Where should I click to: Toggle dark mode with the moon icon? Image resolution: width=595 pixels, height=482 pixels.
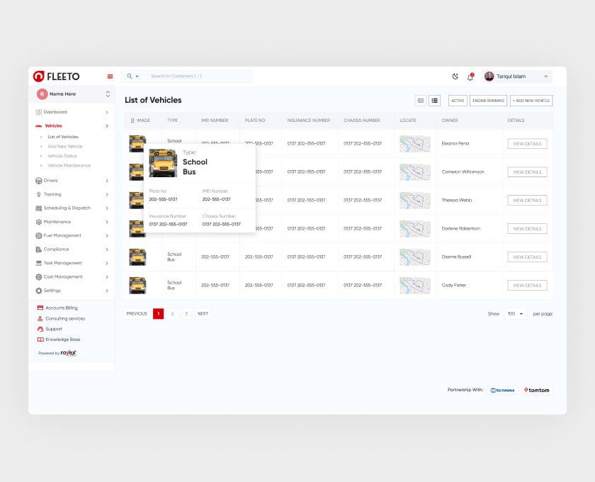[455, 77]
